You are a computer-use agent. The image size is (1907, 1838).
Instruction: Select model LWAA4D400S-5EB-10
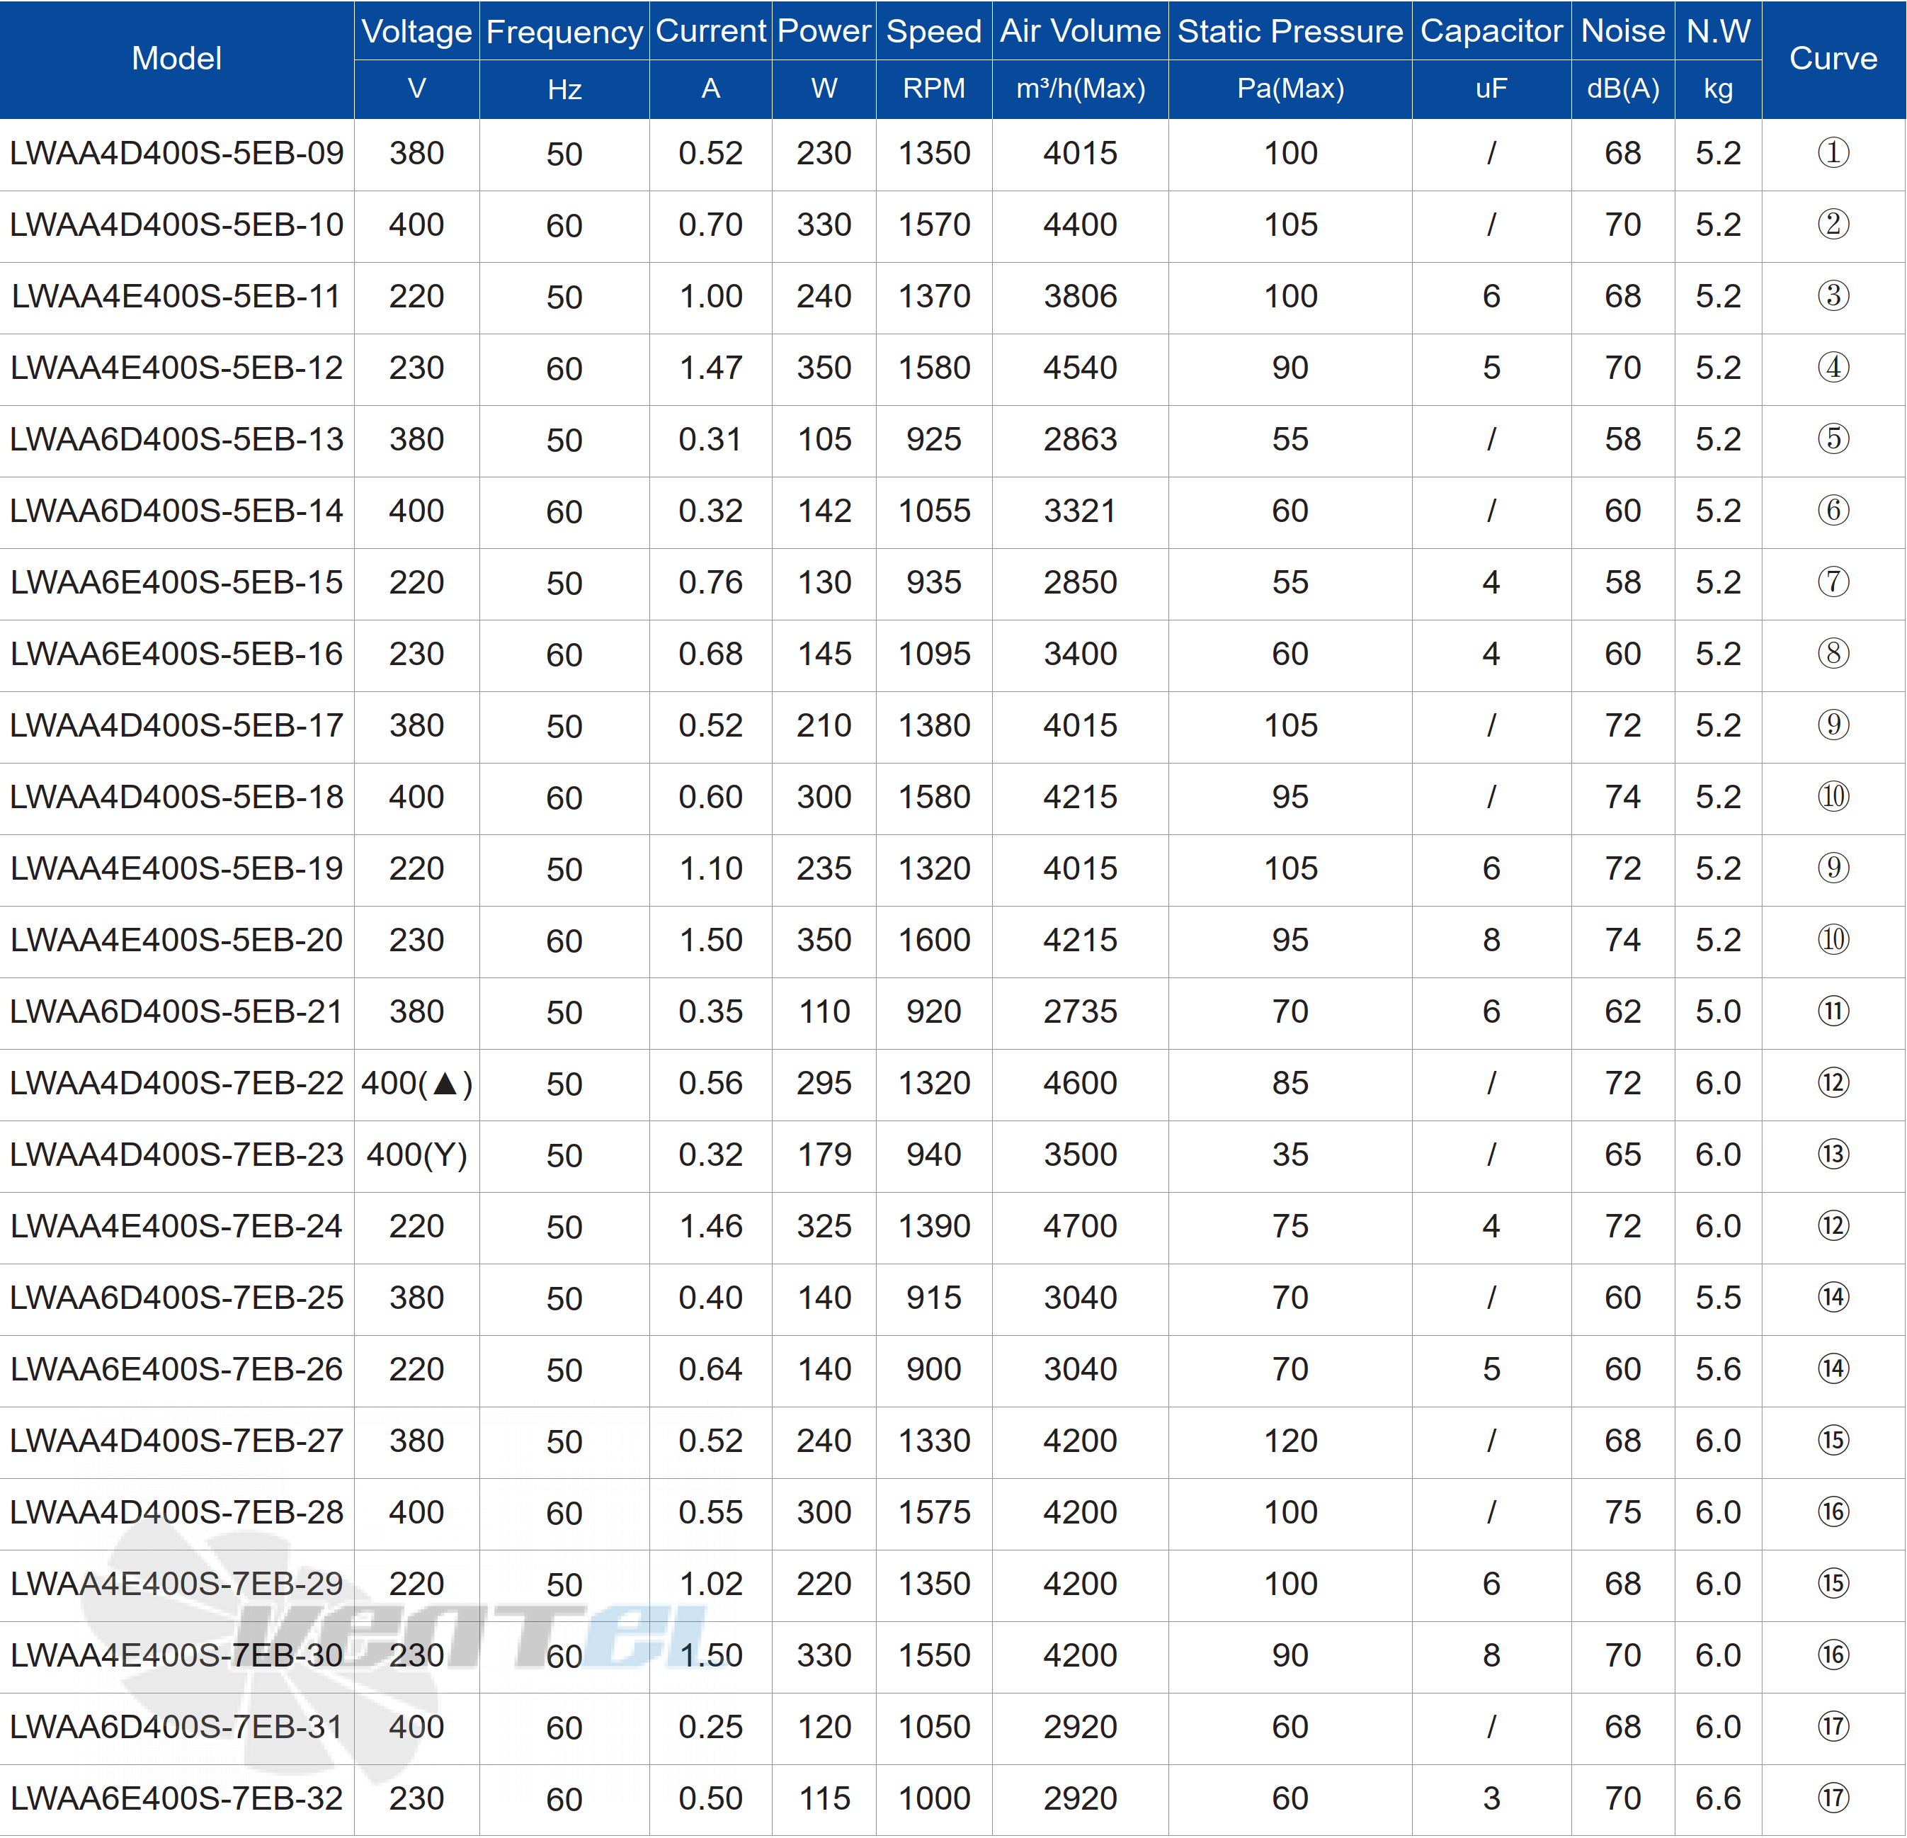click(x=176, y=225)
